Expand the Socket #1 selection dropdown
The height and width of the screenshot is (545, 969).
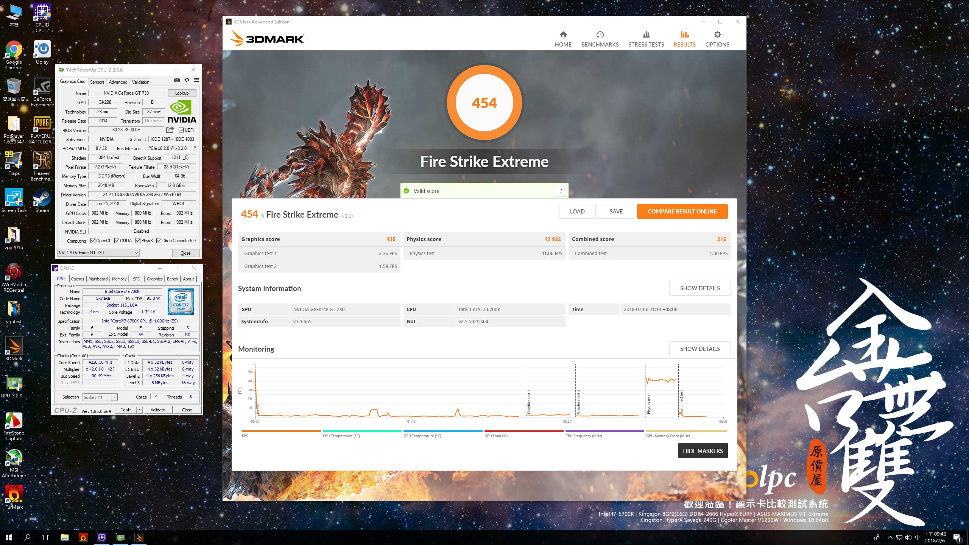click(x=114, y=397)
